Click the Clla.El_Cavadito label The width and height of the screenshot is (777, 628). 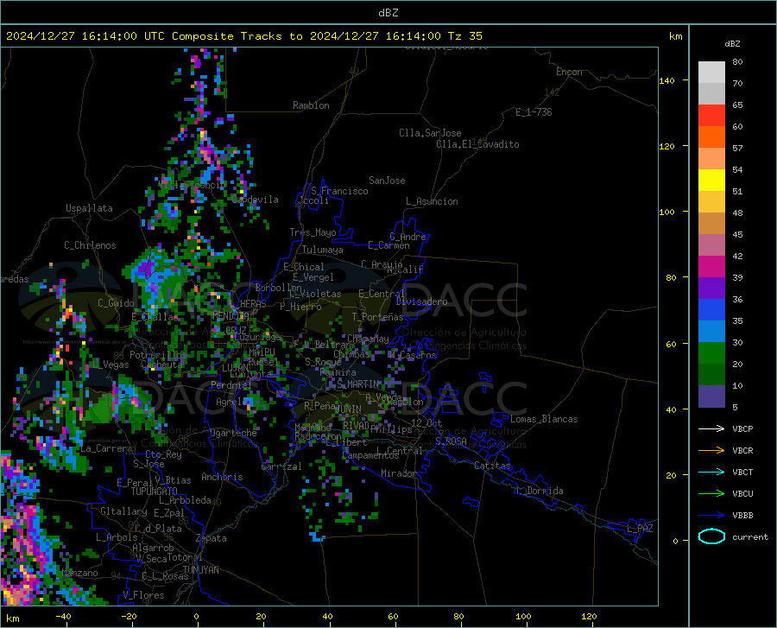[477, 144]
